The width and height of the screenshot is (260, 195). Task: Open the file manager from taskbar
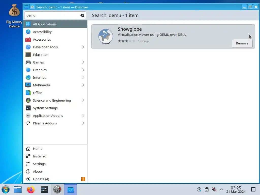(18, 189)
